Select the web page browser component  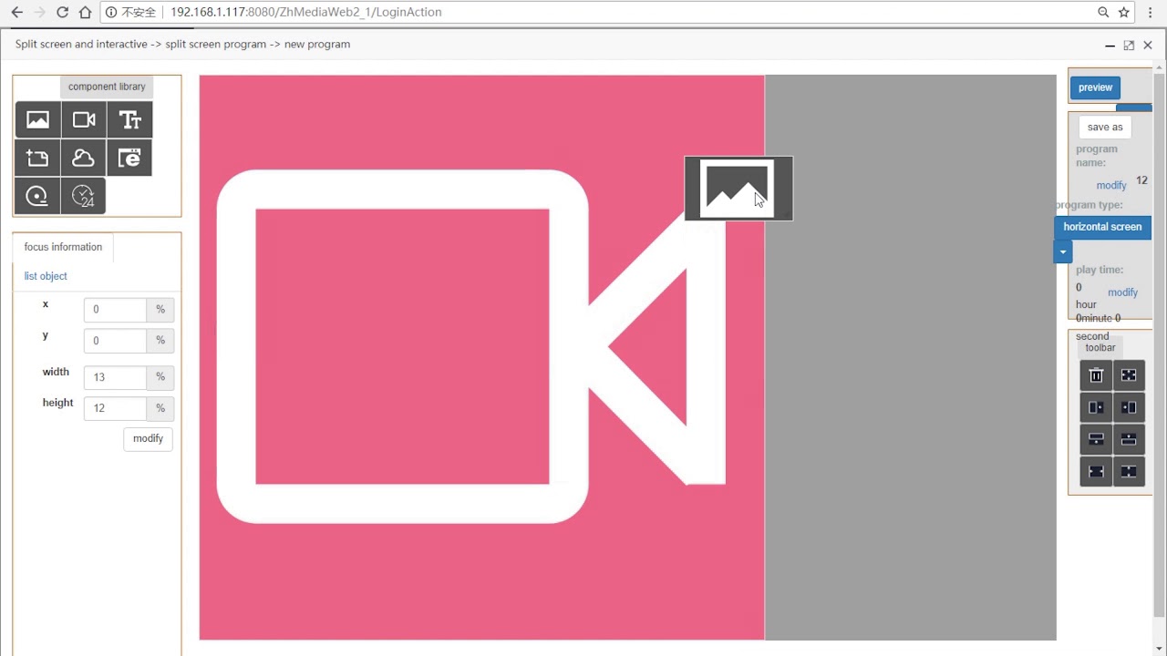(x=129, y=159)
